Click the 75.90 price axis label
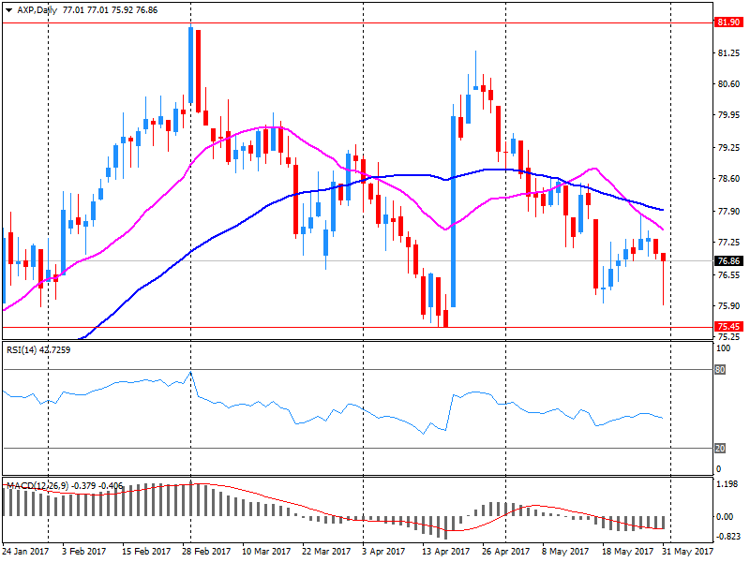This screenshot has width=750, height=562. 728,306
